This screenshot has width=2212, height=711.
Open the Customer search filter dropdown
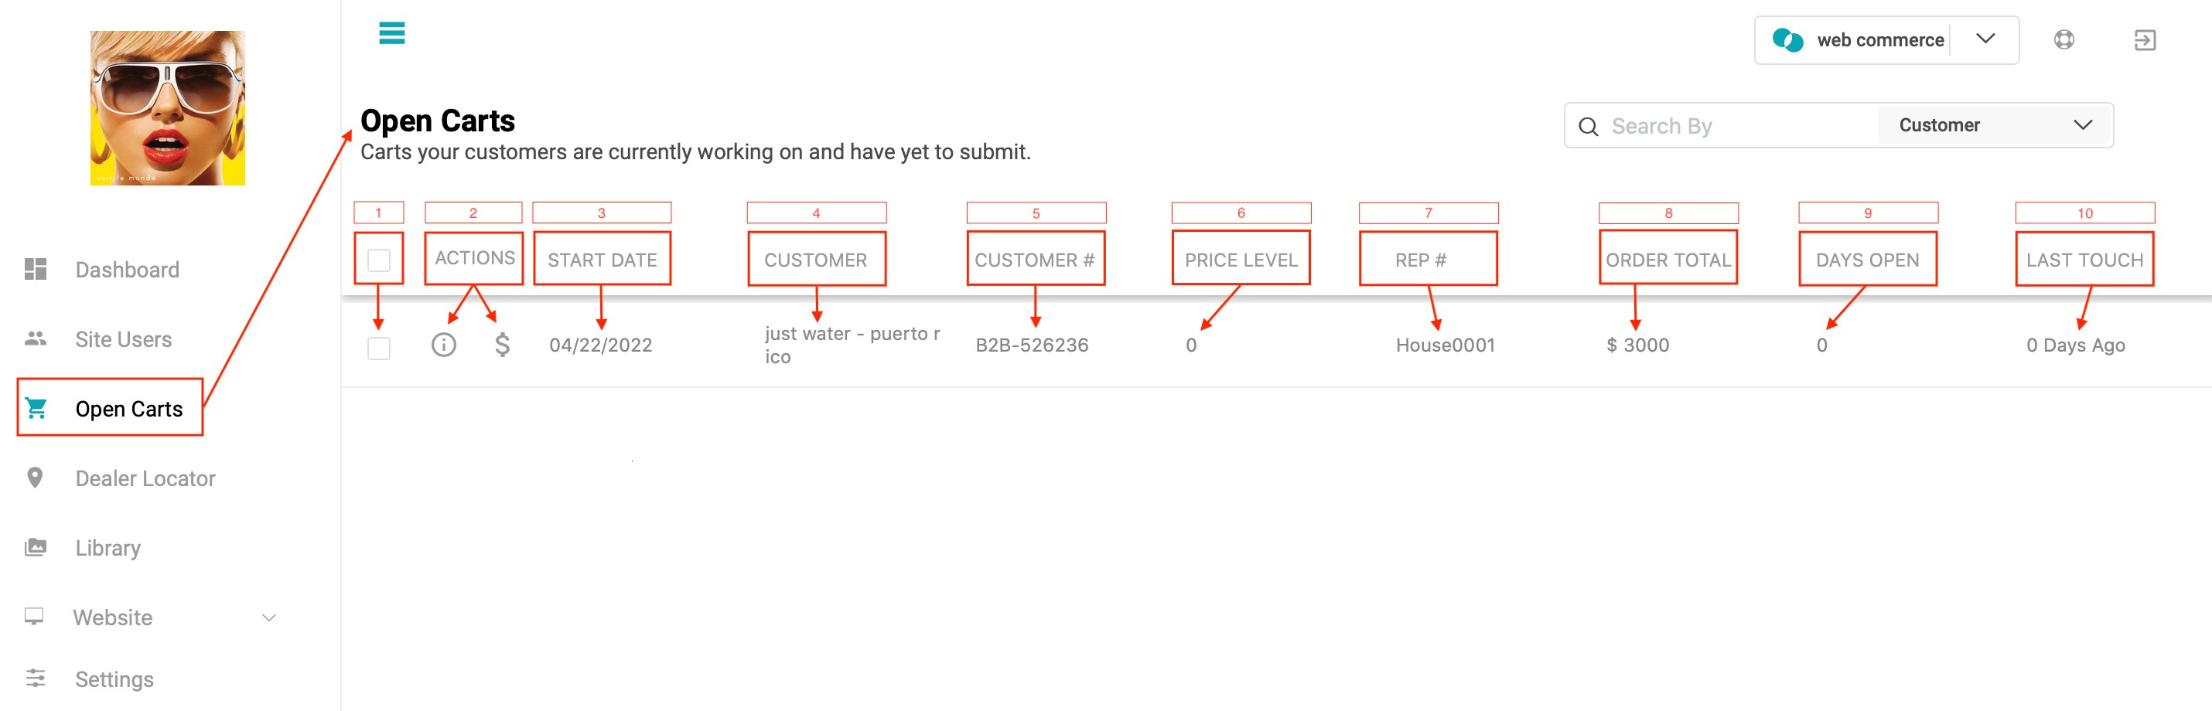[x=1994, y=125]
